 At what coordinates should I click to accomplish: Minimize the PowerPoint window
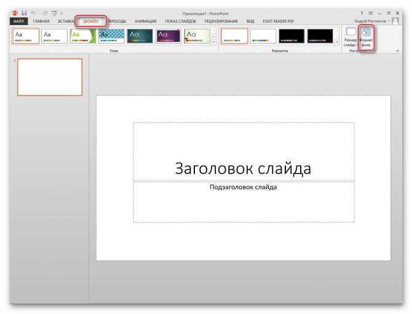[x=379, y=13]
